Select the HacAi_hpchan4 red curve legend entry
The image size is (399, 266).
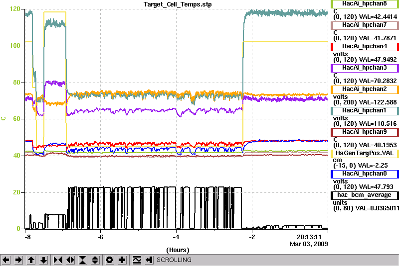click(x=365, y=47)
